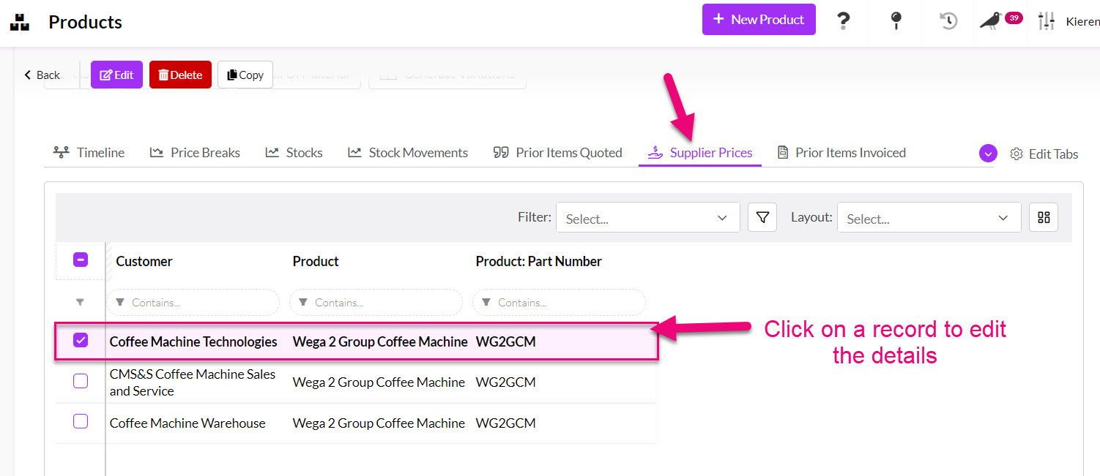Open the Filter select dropdown
The image size is (1100, 476).
click(x=647, y=218)
